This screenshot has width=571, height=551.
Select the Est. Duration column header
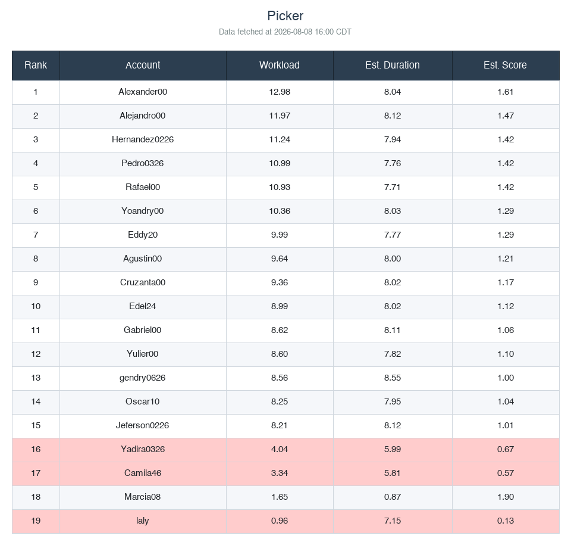pos(393,66)
